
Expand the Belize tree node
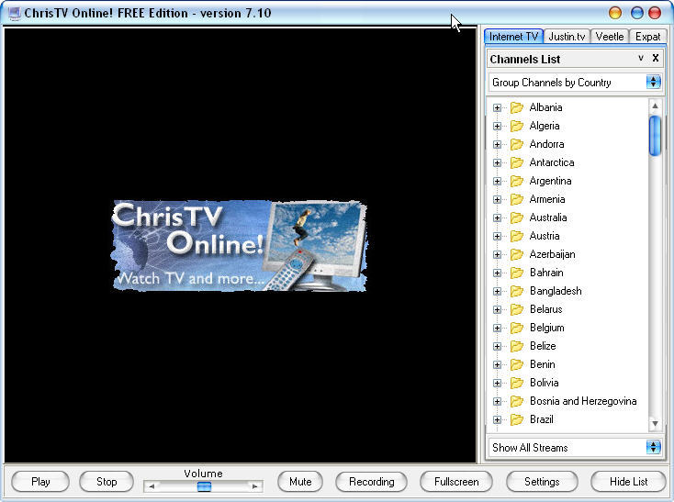(x=498, y=347)
